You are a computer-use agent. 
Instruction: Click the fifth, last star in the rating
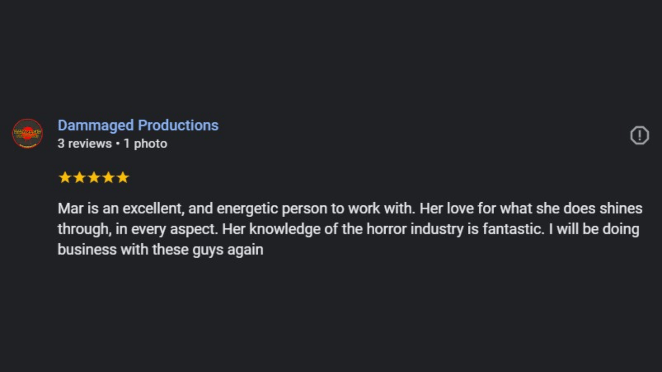tap(123, 178)
